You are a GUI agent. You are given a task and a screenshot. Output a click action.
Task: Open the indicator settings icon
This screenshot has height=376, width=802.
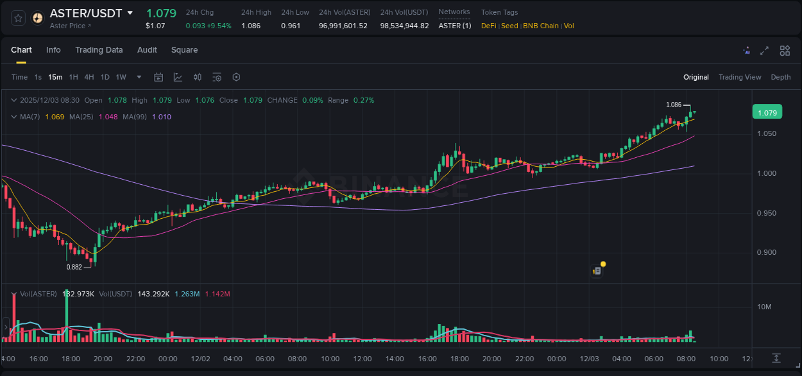pos(217,76)
